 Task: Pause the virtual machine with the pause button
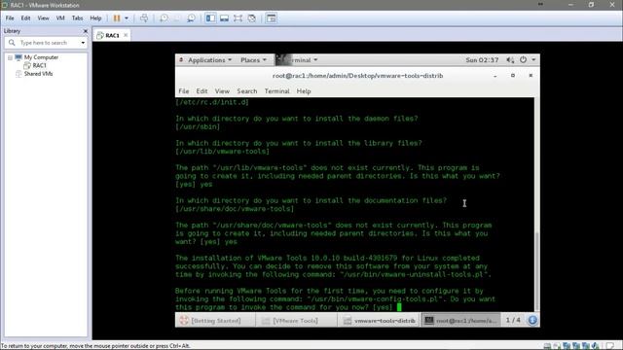[117, 18]
